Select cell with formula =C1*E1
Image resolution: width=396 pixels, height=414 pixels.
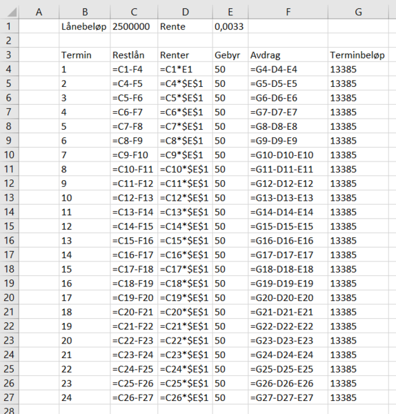tap(186, 69)
